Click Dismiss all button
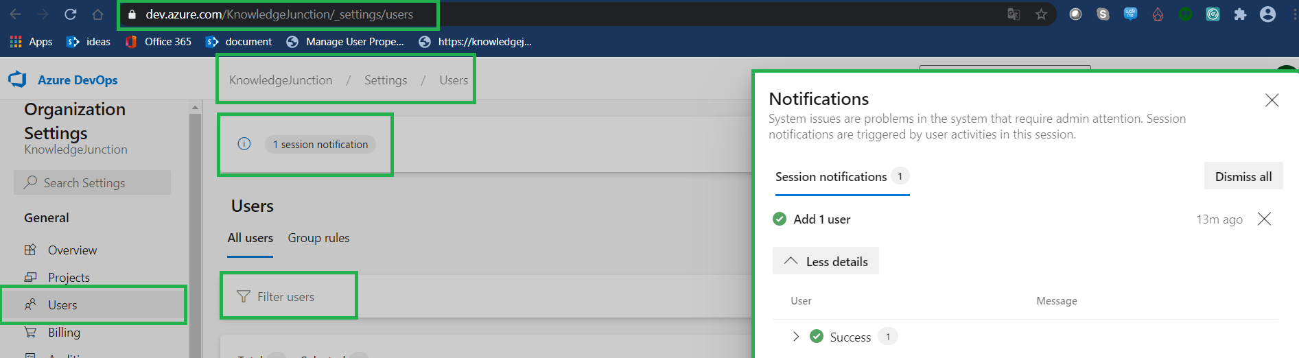The image size is (1299, 358). coord(1243,176)
